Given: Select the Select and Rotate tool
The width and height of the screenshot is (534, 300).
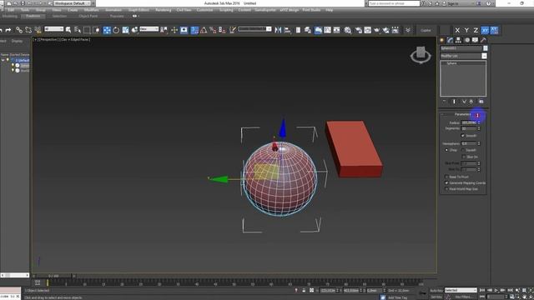Looking at the screenshot, I should point(116,30).
